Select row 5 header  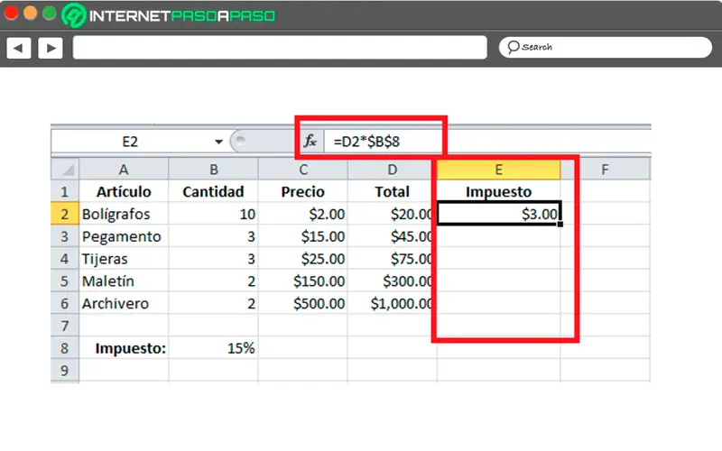click(65, 281)
